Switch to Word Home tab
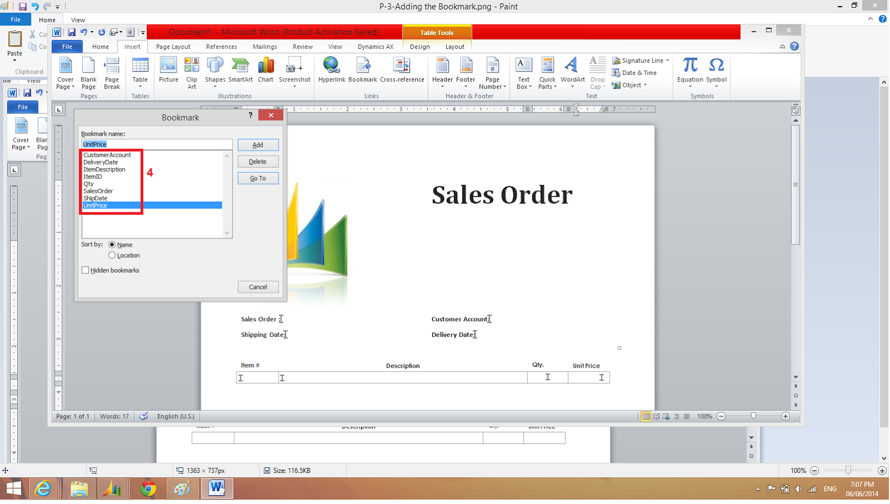 [x=101, y=47]
